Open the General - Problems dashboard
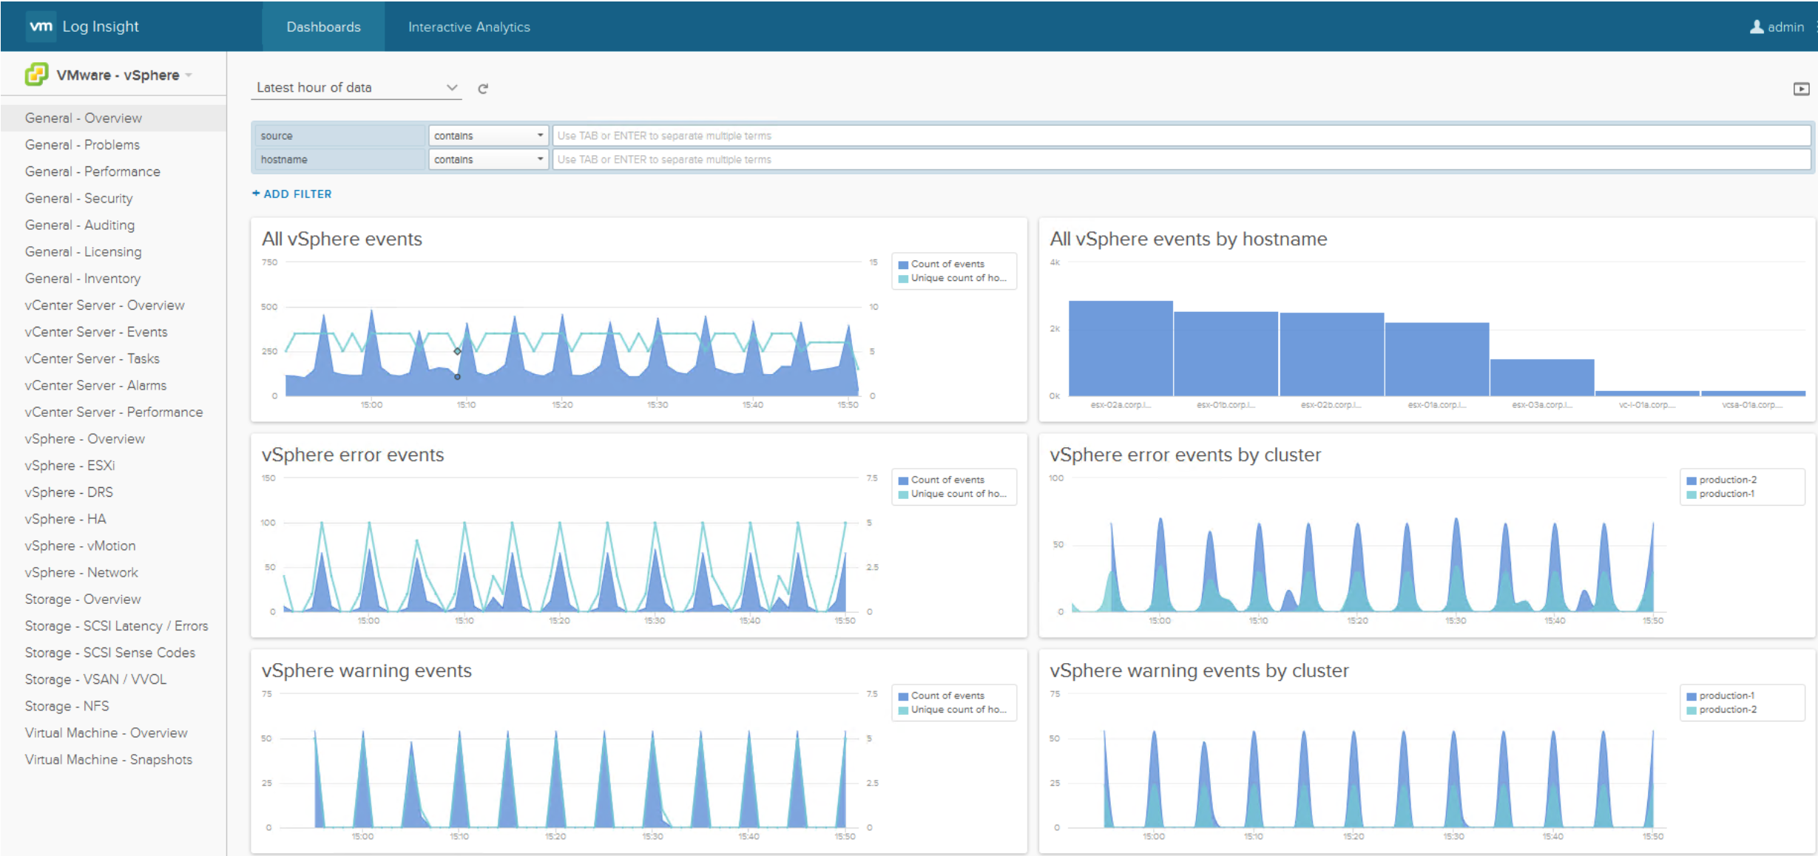 pyautogui.click(x=82, y=145)
